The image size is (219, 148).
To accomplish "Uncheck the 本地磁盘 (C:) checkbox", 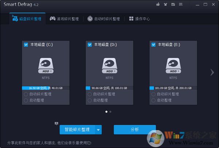I will 26,45.
